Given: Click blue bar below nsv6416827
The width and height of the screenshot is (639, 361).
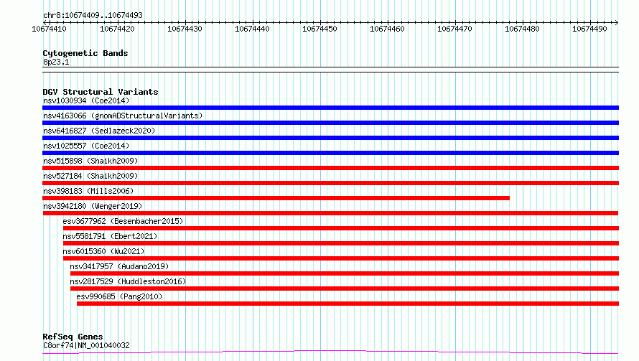Looking at the screenshot, I should [330, 138].
